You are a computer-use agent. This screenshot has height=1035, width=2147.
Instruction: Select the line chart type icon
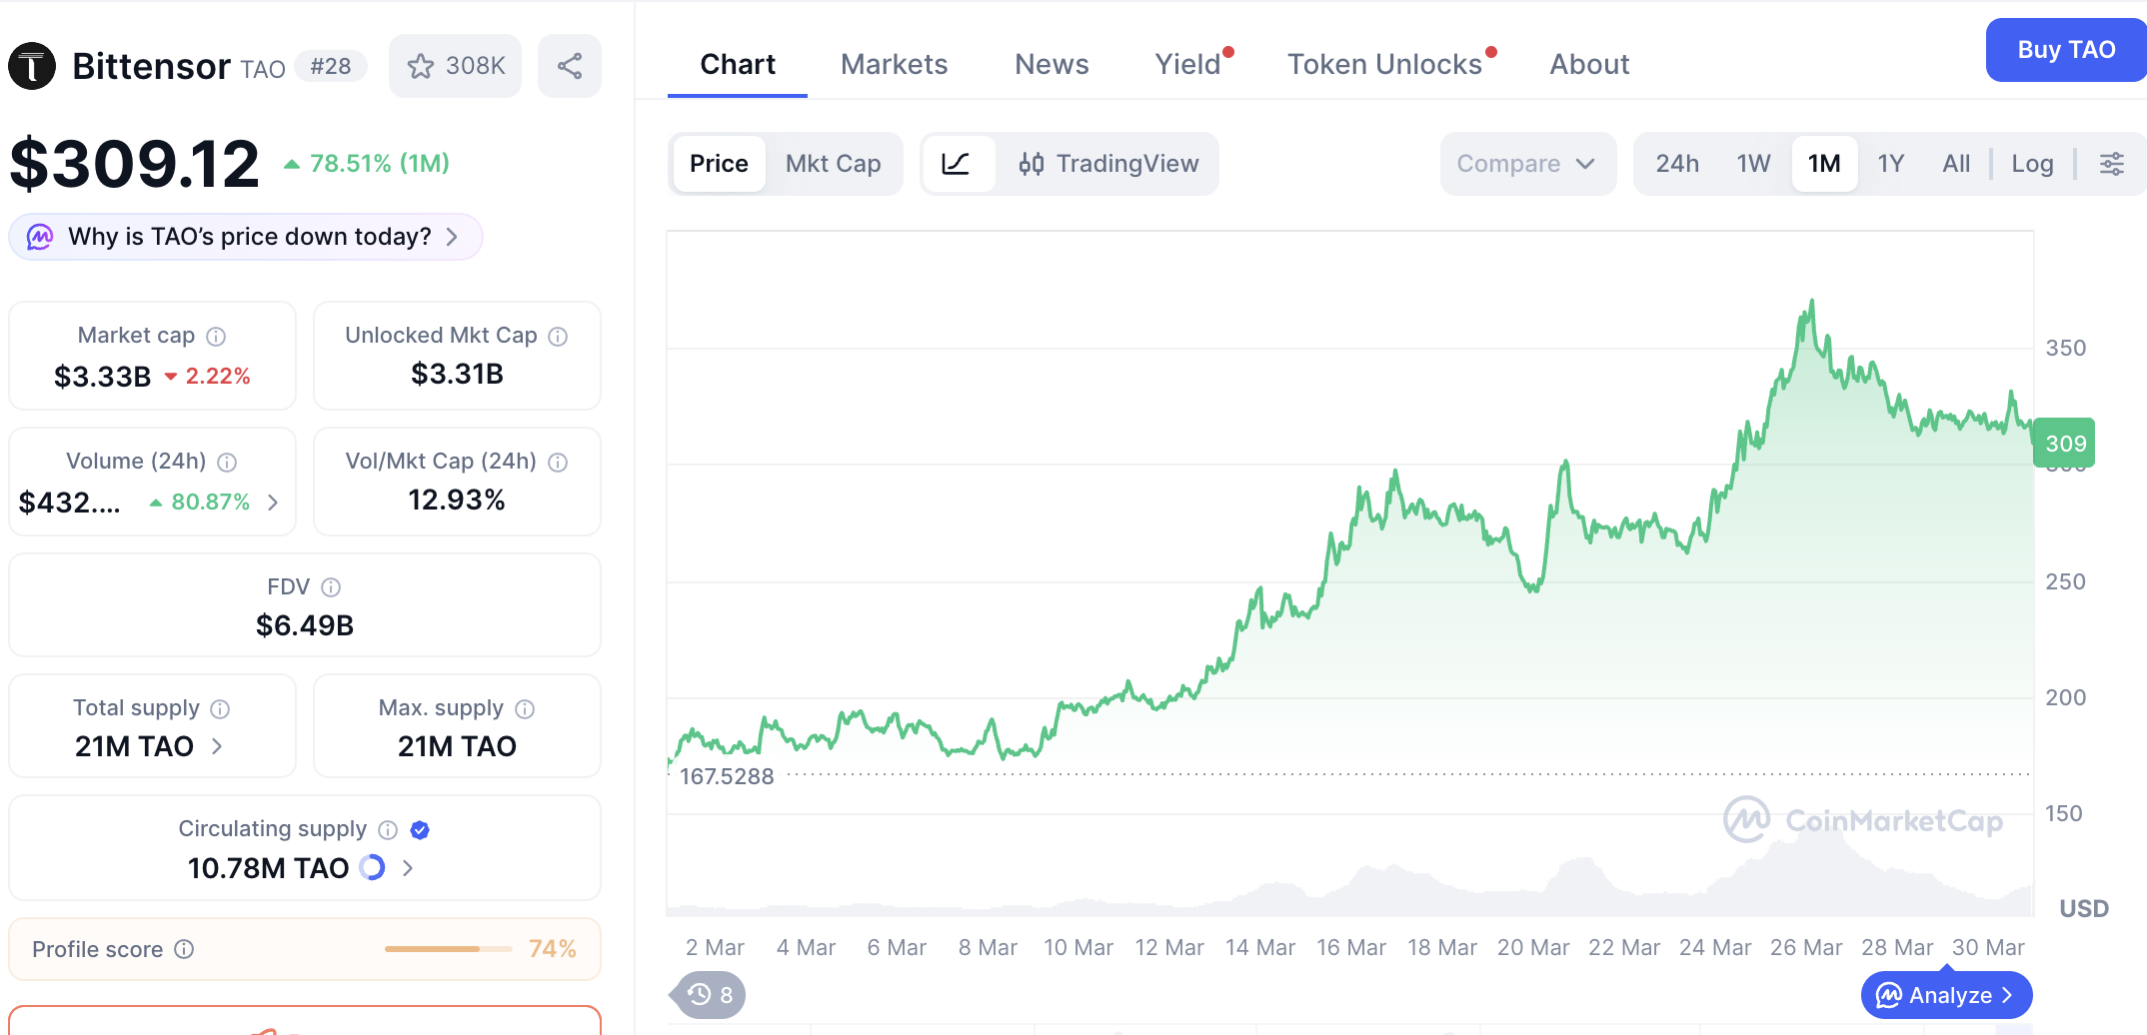pyautogui.click(x=957, y=164)
